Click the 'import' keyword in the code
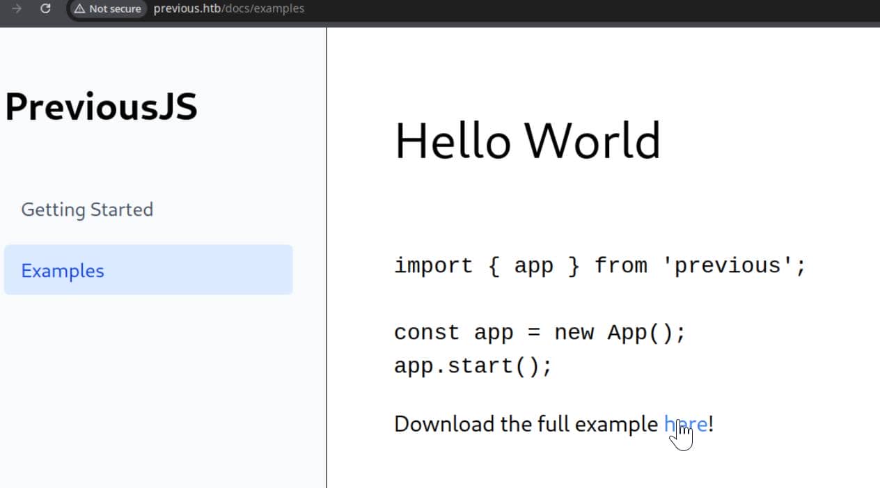The width and height of the screenshot is (880, 488). tap(433, 265)
